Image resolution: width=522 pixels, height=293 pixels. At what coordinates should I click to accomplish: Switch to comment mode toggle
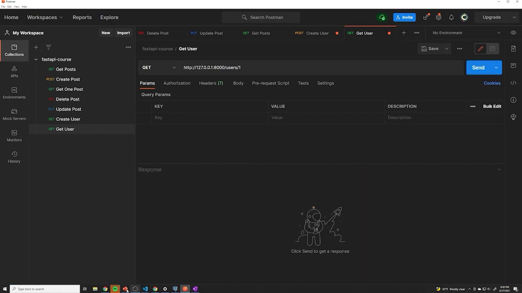[x=492, y=49]
